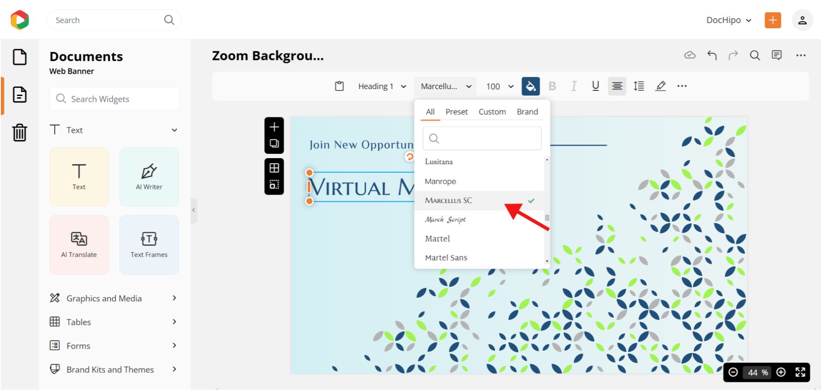Click the highlighter pen icon

coord(660,86)
